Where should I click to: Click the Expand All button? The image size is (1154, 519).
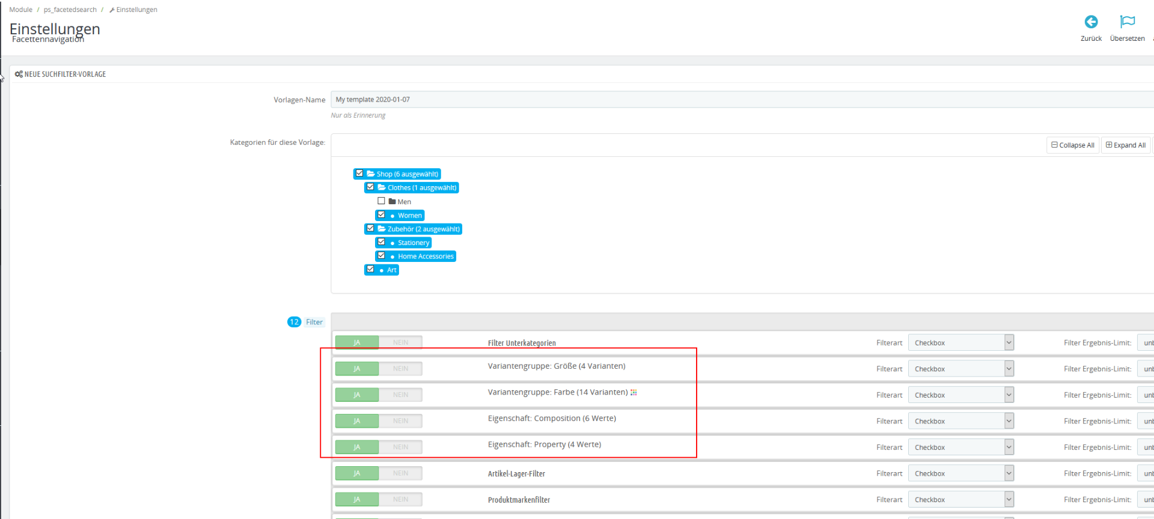1126,145
